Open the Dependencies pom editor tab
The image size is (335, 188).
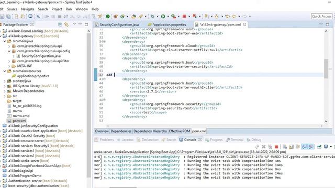(121, 131)
